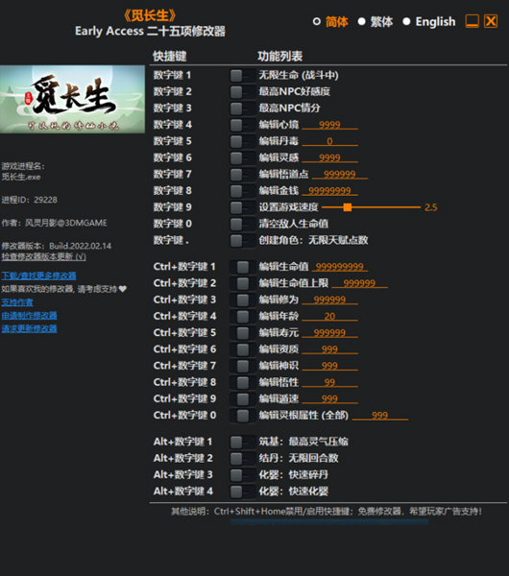This screenshot has height=576, width=509.
Task: Toggle 无限生命 (战斗中) switch
Action: (x=242, y=76)
